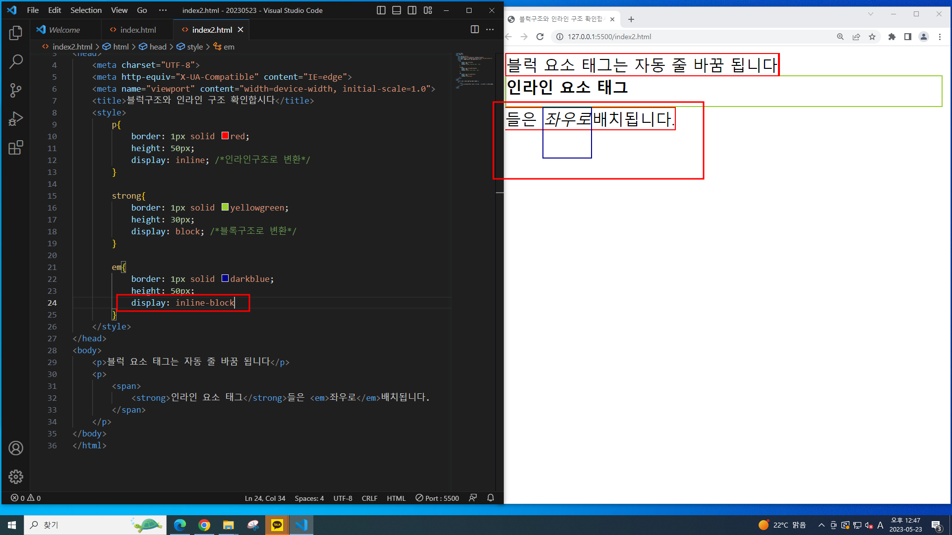Open Run and Debug view
Image resolution: width=952 pixels, height=535 pixels.
click(x=16, y=119)
